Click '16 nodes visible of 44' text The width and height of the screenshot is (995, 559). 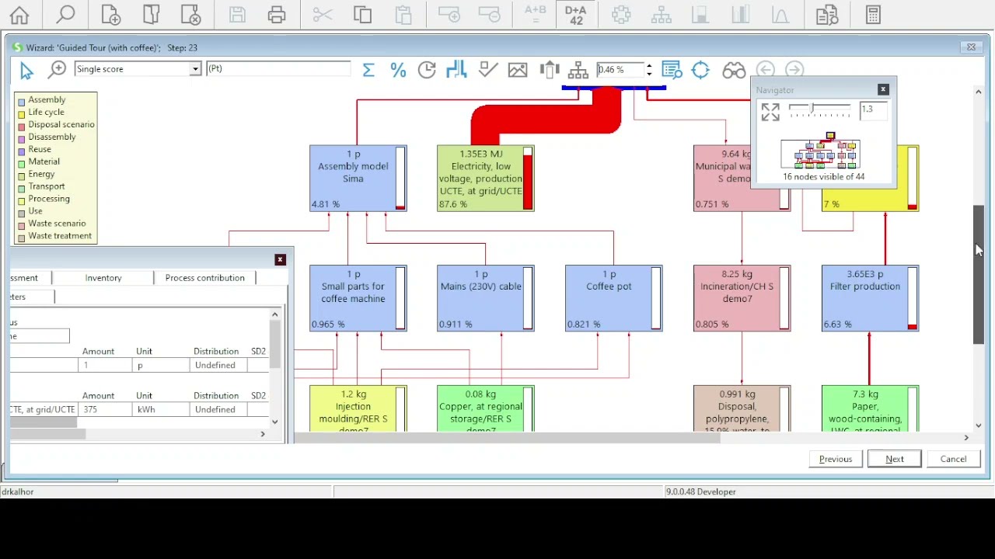click(823, 177)
